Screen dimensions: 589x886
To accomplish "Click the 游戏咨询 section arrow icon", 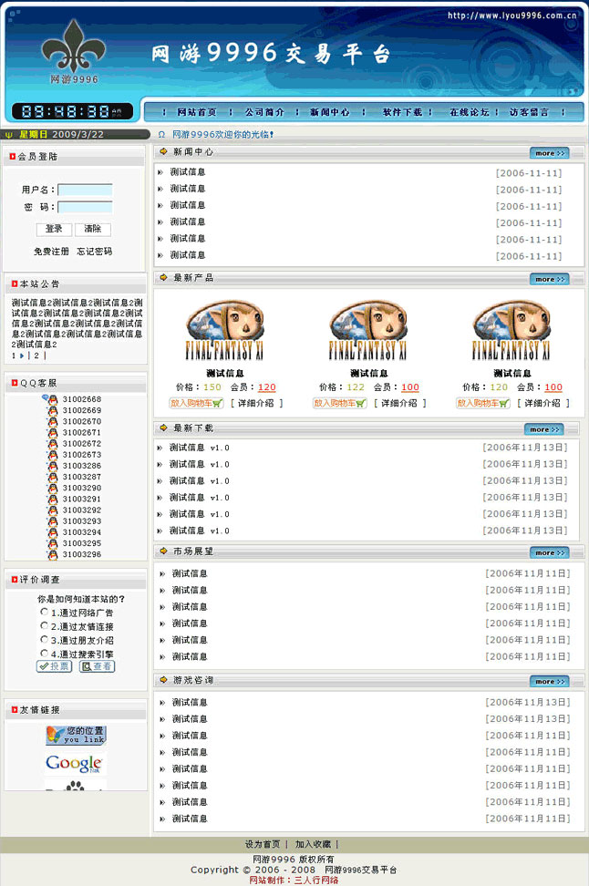I will coord(163,680).
